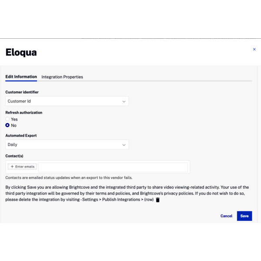
Task: Switch to the Integration Properties tab
Action: (62, 77)
